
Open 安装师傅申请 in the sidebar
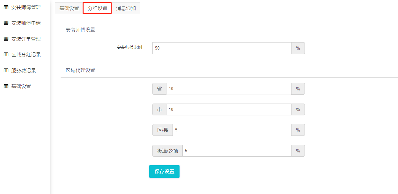pos(26,23)
